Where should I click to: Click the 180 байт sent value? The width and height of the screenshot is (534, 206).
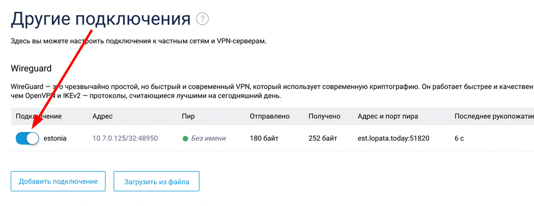point(264,138)
